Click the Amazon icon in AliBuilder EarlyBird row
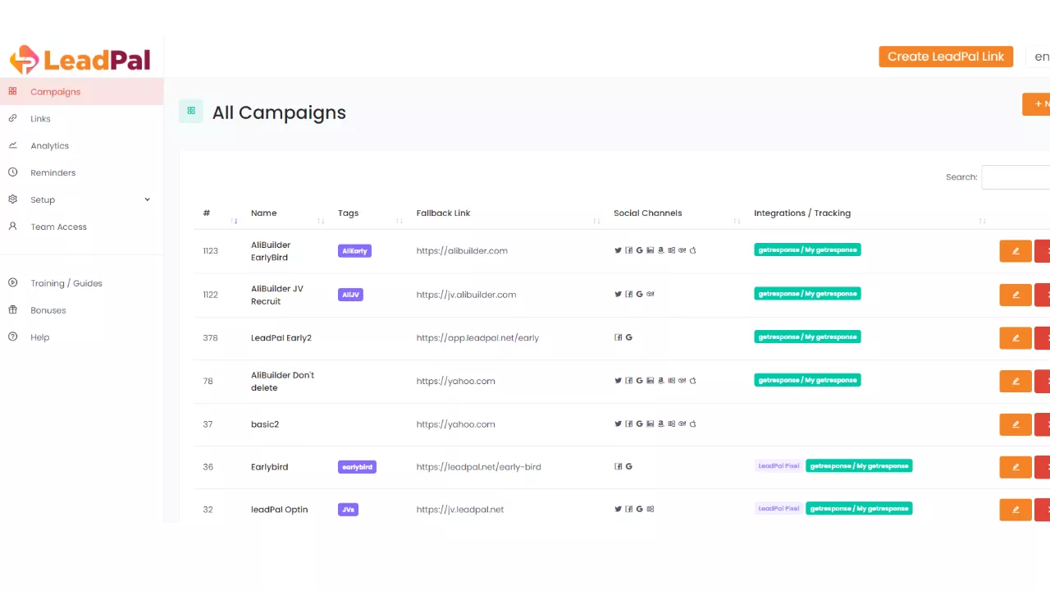 click(660, 250)
